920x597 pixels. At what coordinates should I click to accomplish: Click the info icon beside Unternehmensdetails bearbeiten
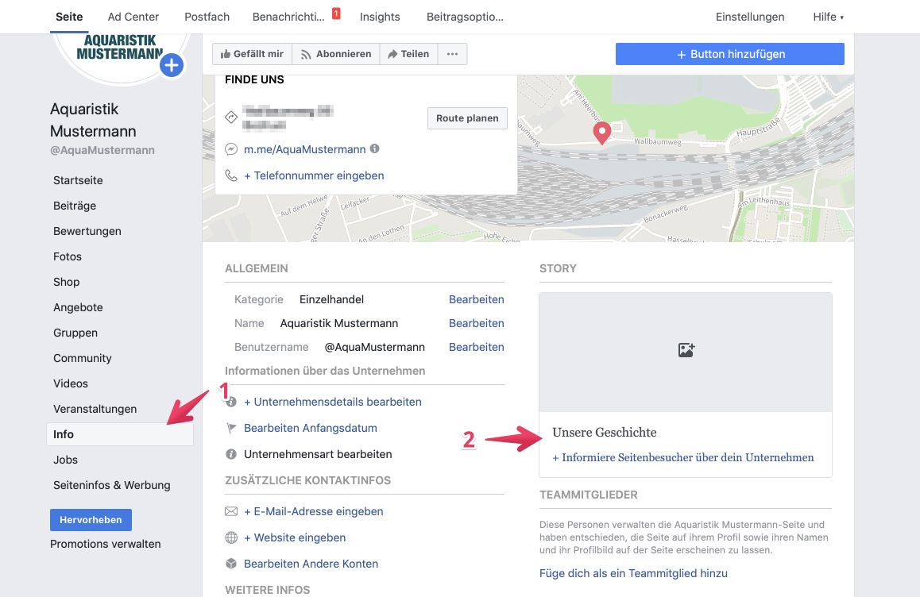click(x=231, y=402)
